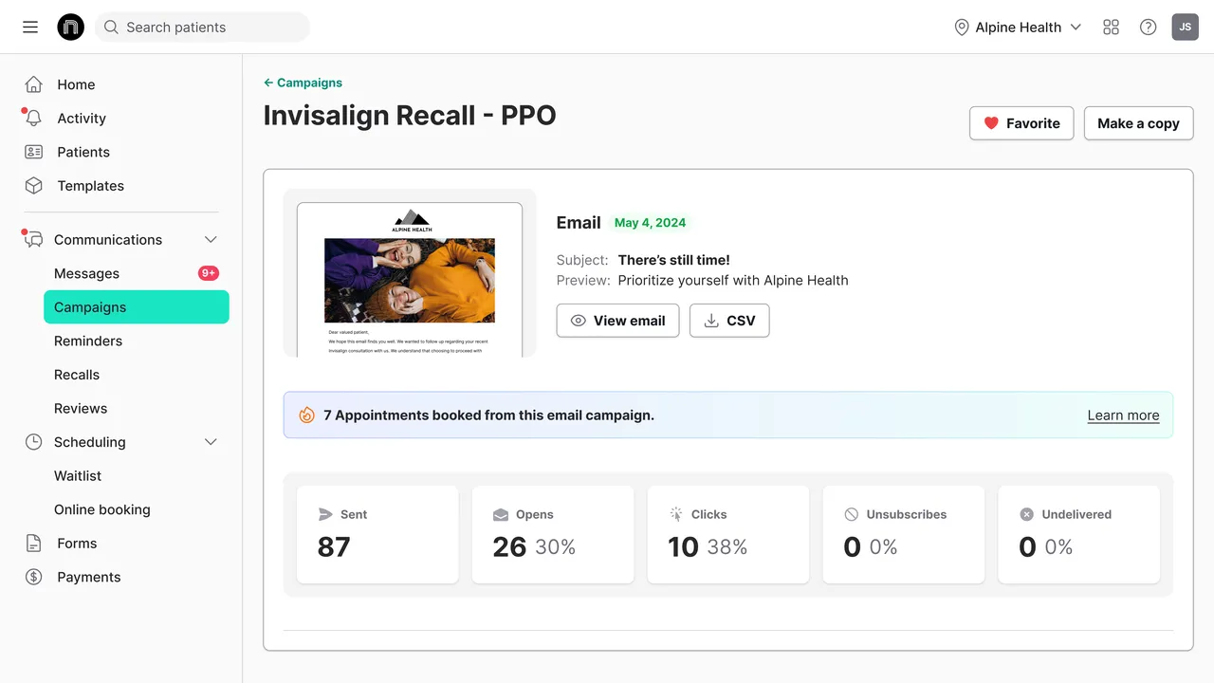Go back via the Campaigns breadcrumb link

click(x=303, y=83)
